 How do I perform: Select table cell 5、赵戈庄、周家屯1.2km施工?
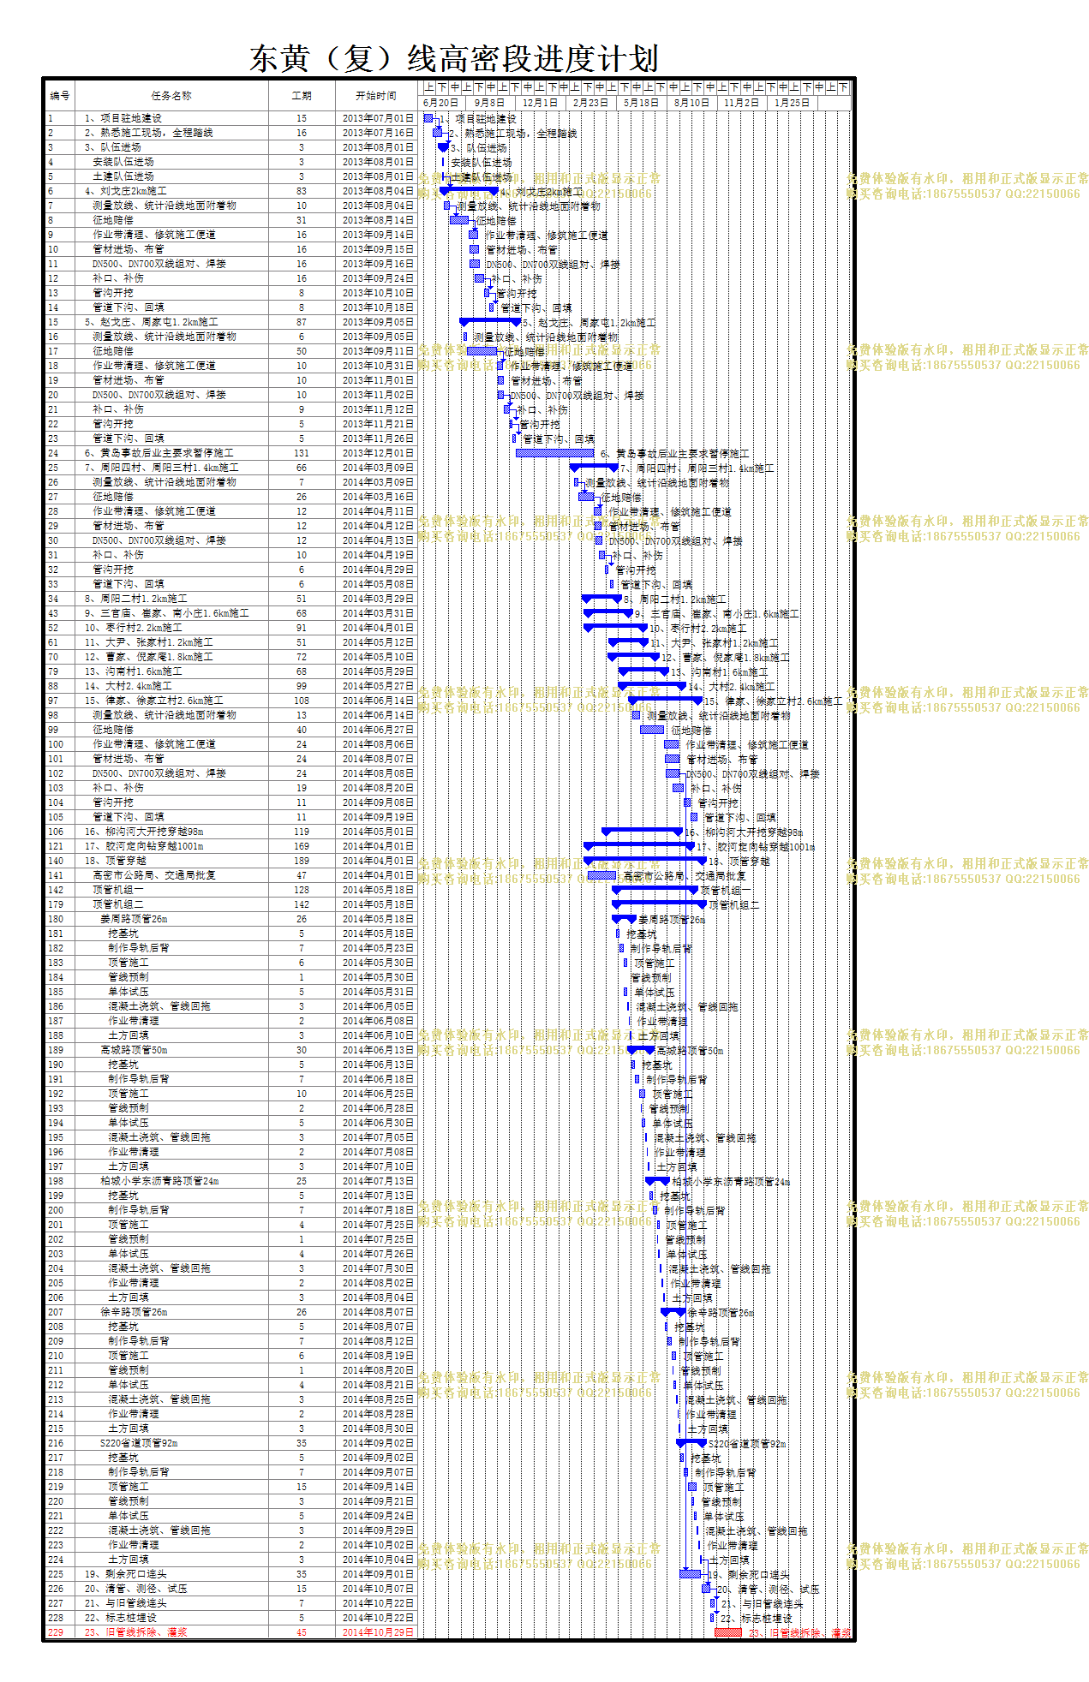coord(171,322)
